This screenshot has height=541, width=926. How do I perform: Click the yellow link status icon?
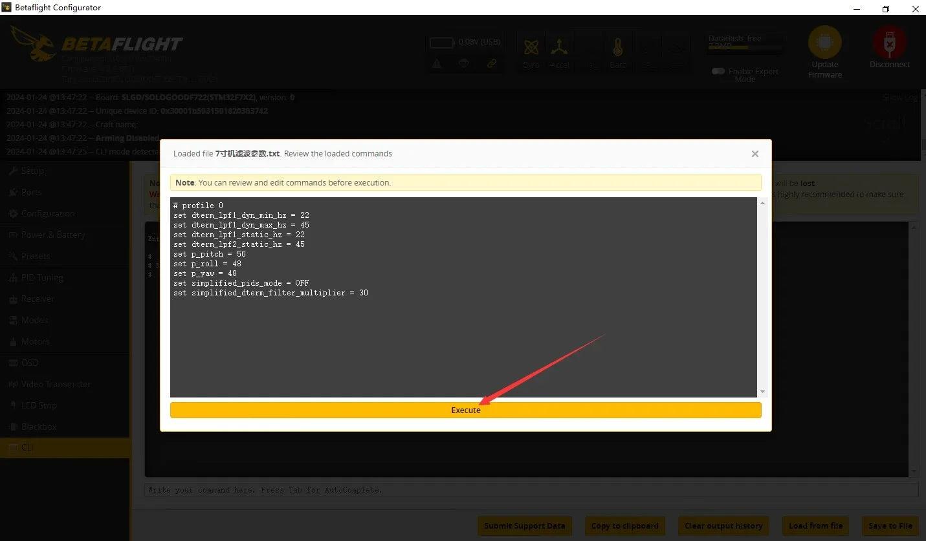coord(492,63)
